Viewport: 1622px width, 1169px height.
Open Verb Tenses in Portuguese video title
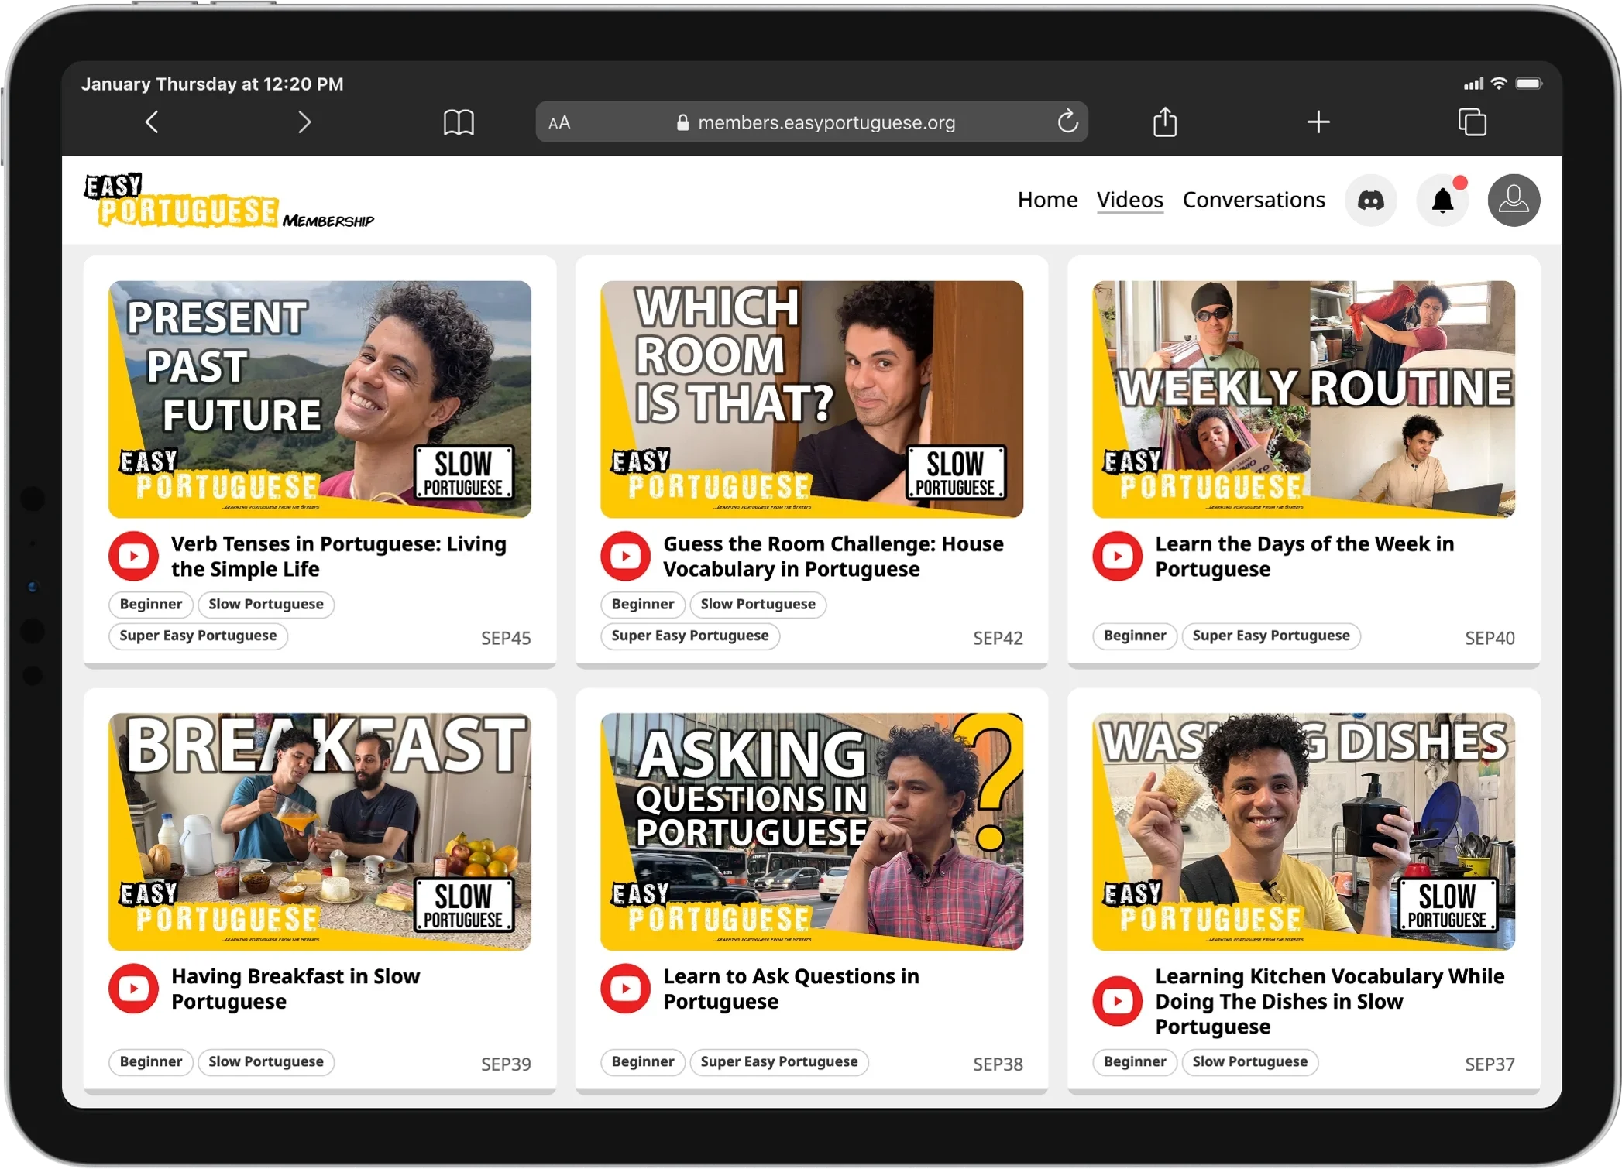tap(338, 556)
